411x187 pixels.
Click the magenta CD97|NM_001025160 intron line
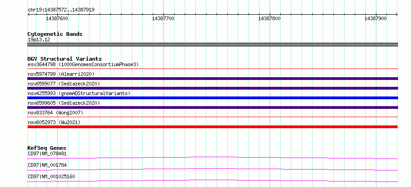(212, 180)
